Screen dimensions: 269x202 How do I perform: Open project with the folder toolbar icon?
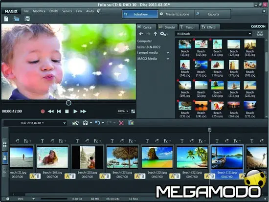(x=17, y=19)
